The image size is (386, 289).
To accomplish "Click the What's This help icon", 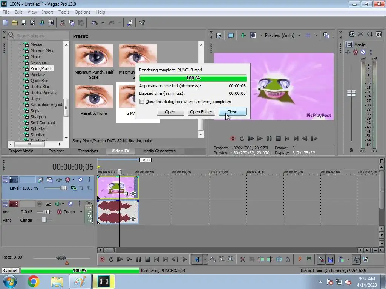I will (x=142, y=23).
